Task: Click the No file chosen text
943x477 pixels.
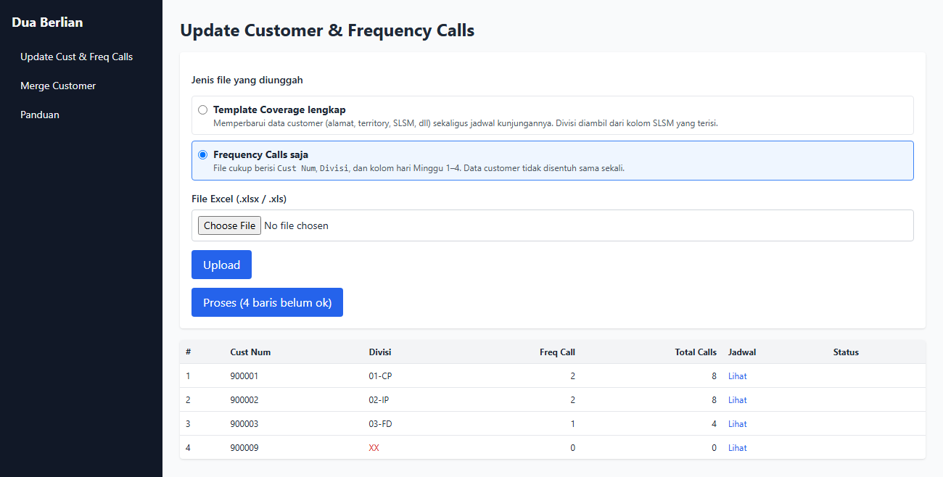Action: [x=296, y=225]
